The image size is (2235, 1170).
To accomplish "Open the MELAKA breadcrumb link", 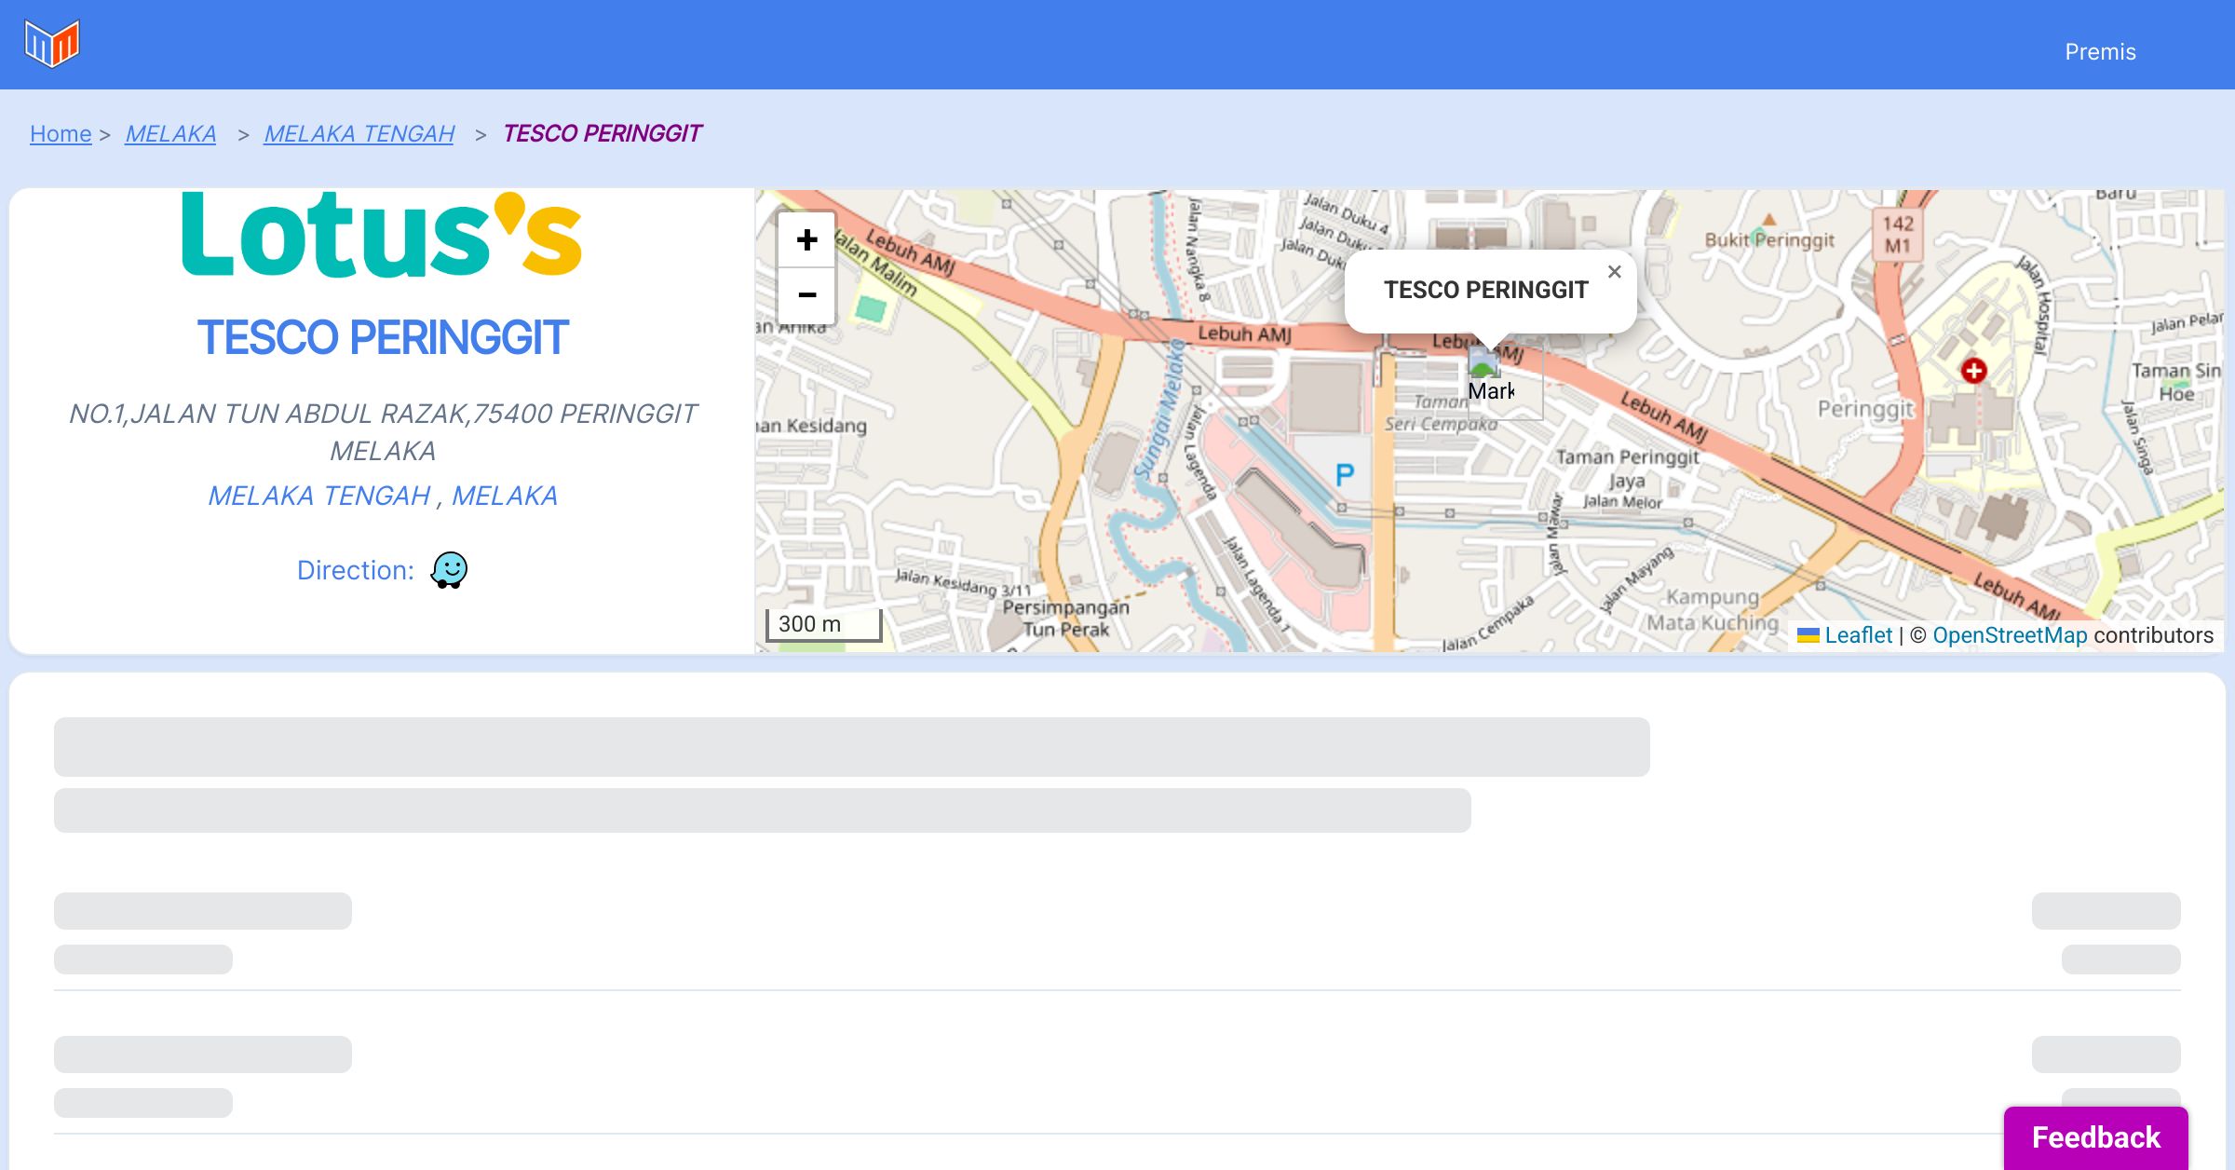I will click(x=170, y=134).
